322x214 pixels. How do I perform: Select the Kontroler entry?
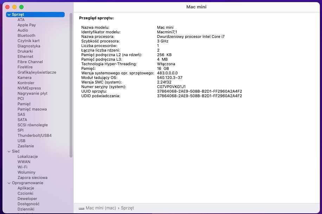tap(26, 83)
